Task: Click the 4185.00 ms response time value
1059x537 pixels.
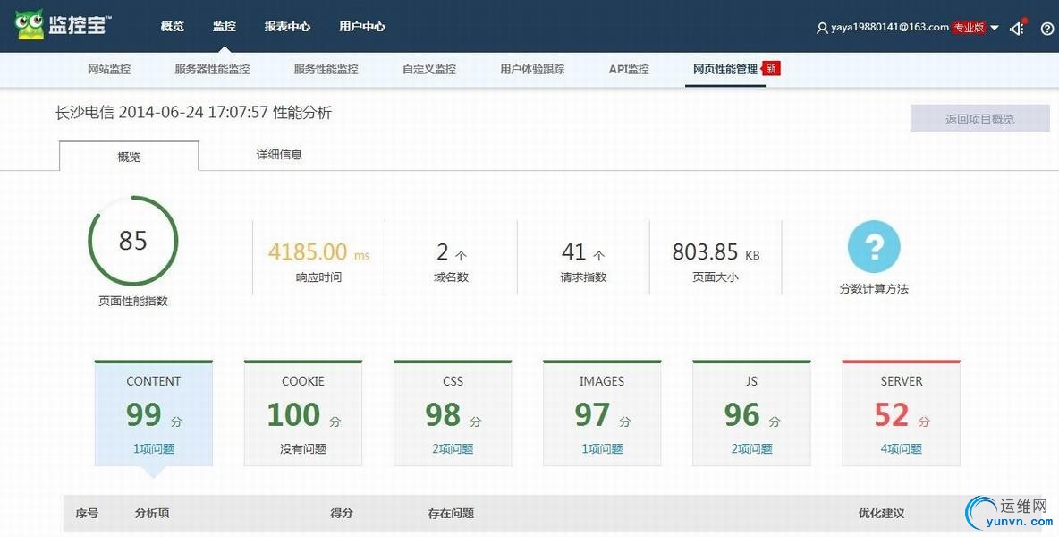Action: [318, 252]
